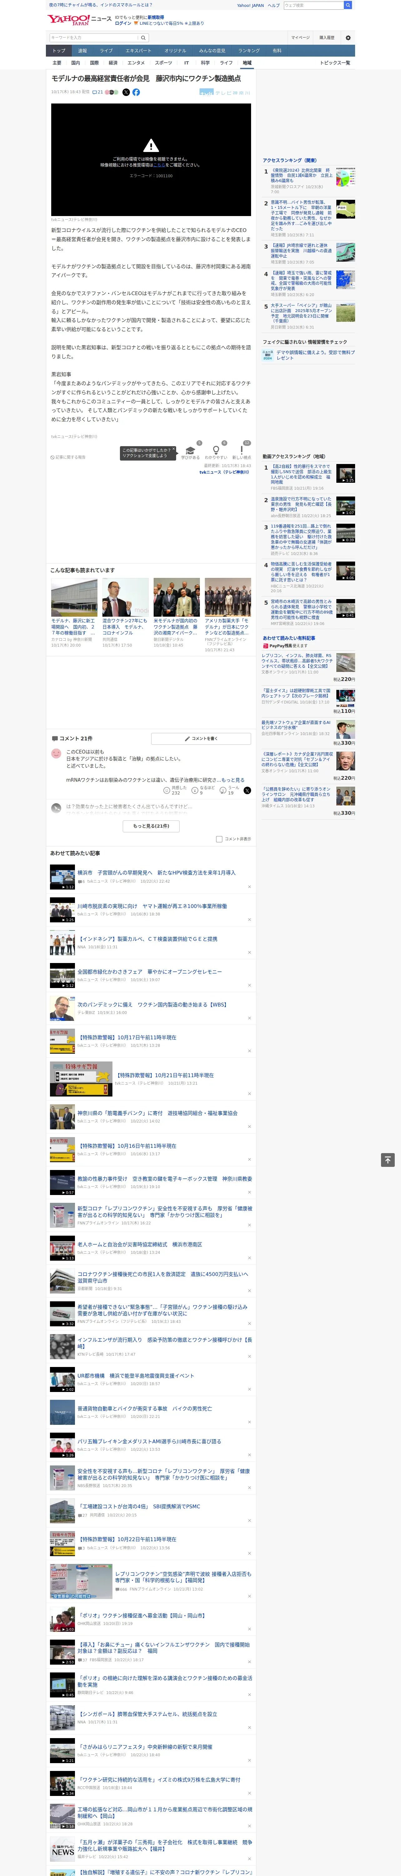
Task: Click the マイページ button
Action: (300, 38)
